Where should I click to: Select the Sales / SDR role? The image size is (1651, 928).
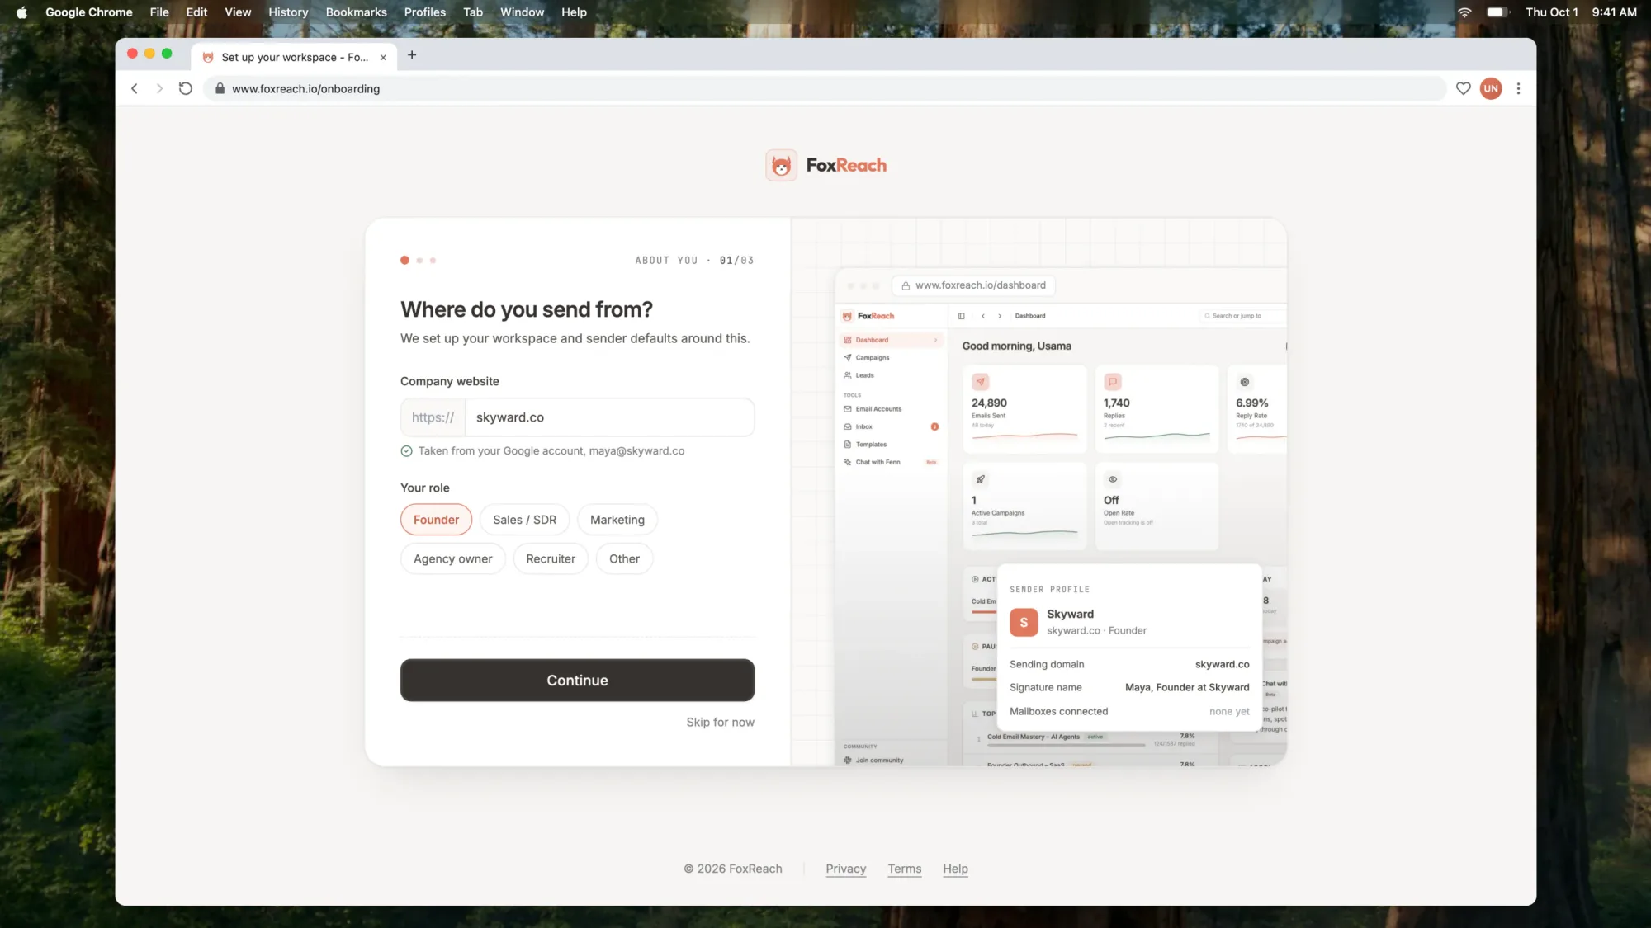click(524, 520)
